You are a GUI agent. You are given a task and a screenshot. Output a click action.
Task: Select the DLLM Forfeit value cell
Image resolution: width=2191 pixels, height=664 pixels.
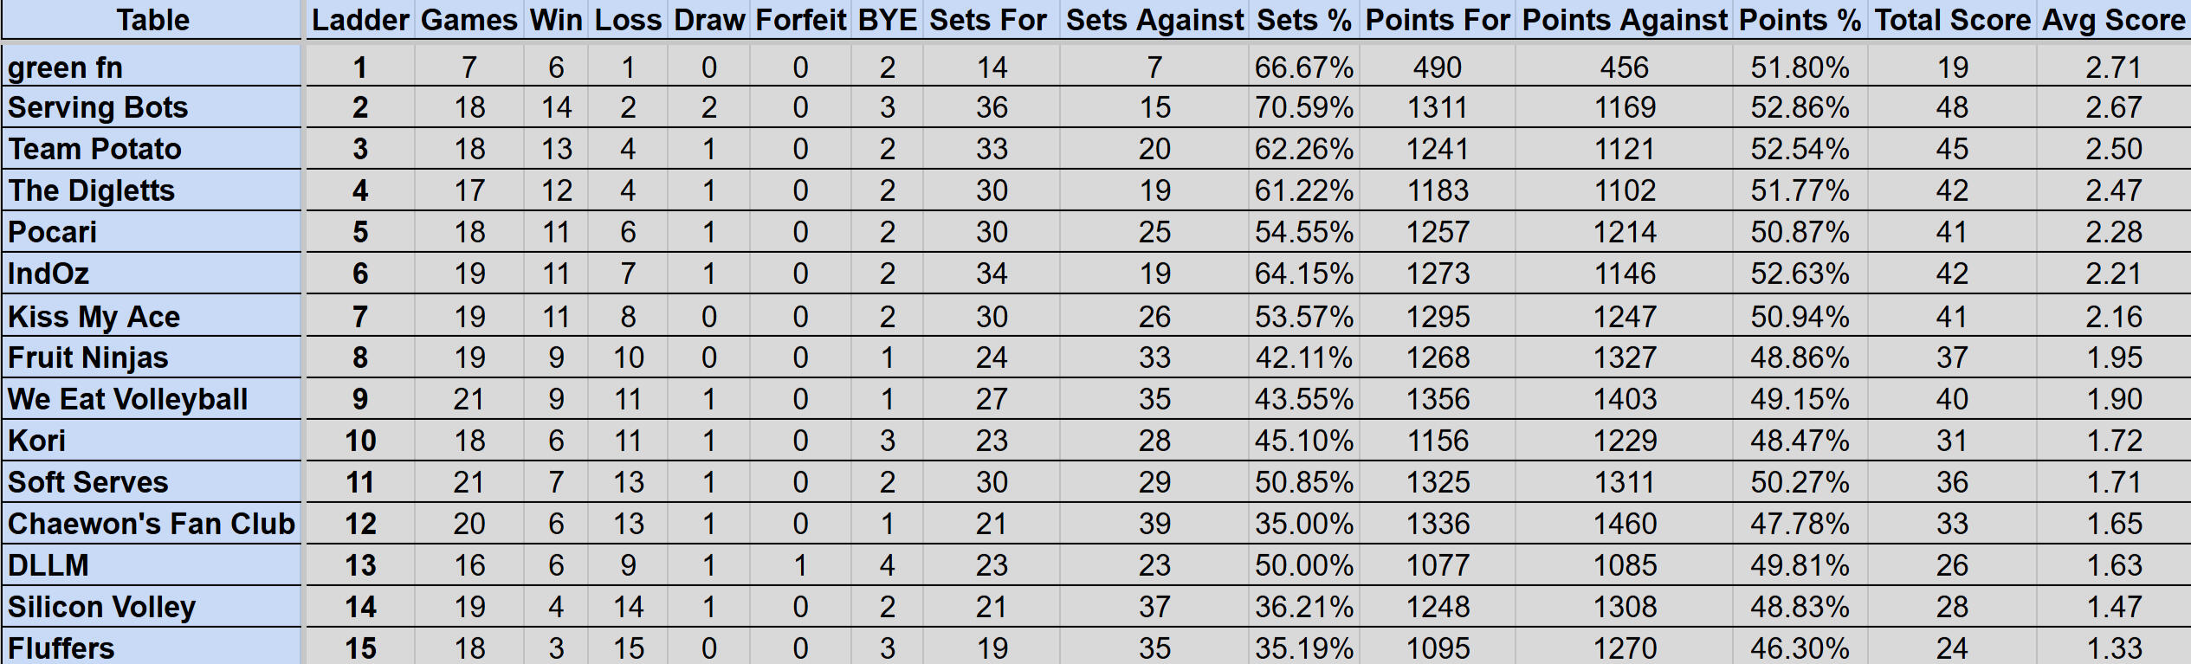coord(800,565)
